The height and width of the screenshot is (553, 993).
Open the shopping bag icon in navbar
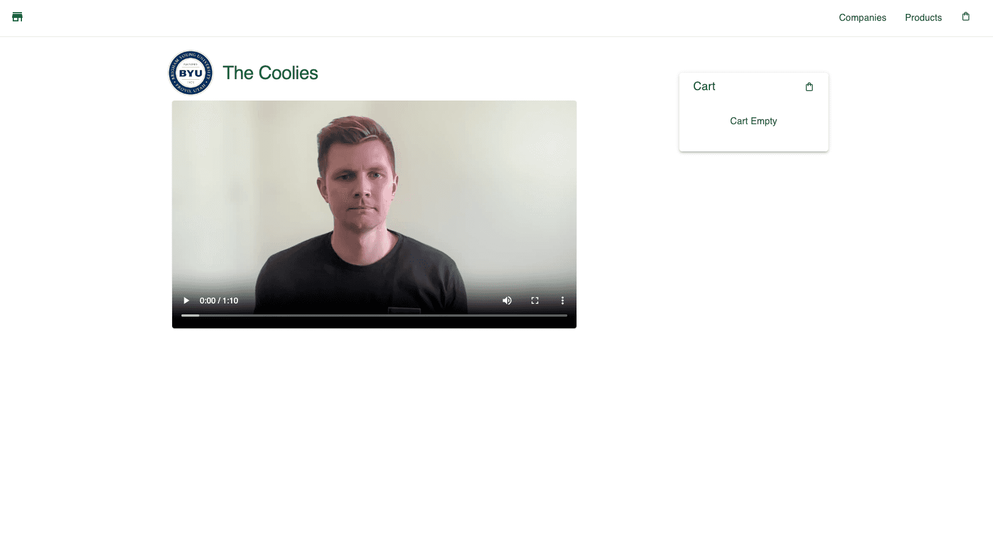pos(965,17)
